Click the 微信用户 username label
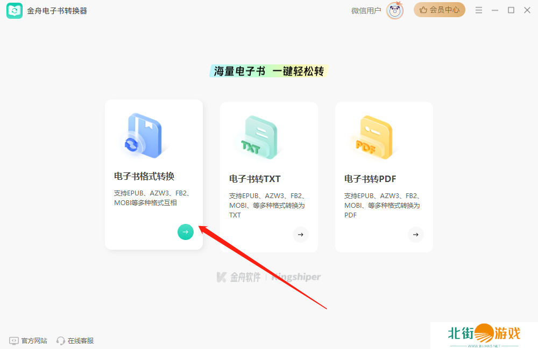 (x=366, y=11)
